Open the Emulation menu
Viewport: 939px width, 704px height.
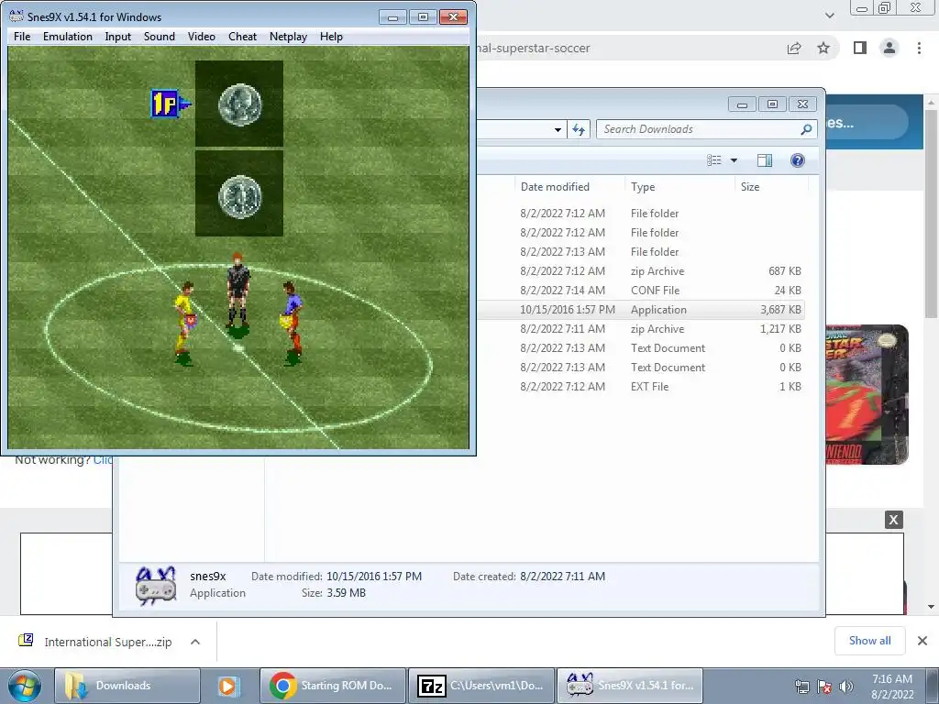click(68, 37)
